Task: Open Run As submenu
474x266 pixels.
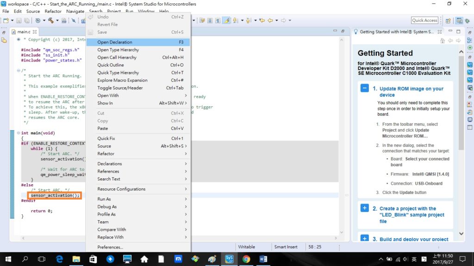Action: coord(138,199)
